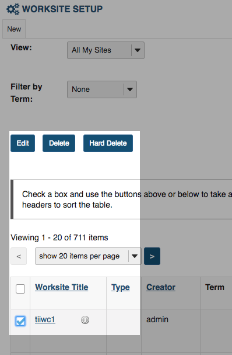Click the Worksite Setup gears icon
This screenshot has width=232, height=355.
(x=13, y=9)
